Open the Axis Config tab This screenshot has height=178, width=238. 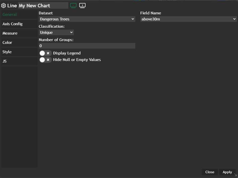[x=13, y=24]
